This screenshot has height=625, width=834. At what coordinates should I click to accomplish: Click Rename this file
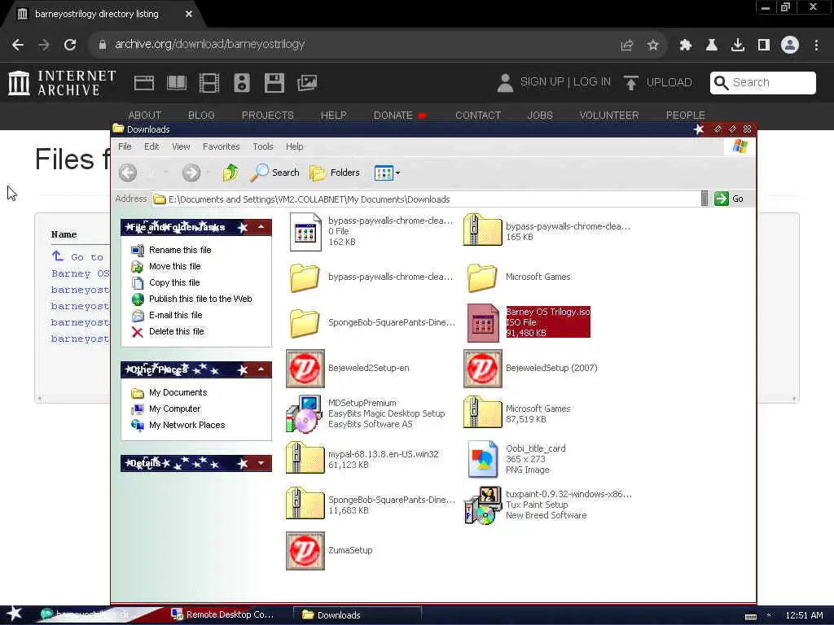(180, 250)
